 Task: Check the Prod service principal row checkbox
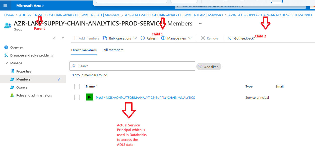tap(77, 97)
